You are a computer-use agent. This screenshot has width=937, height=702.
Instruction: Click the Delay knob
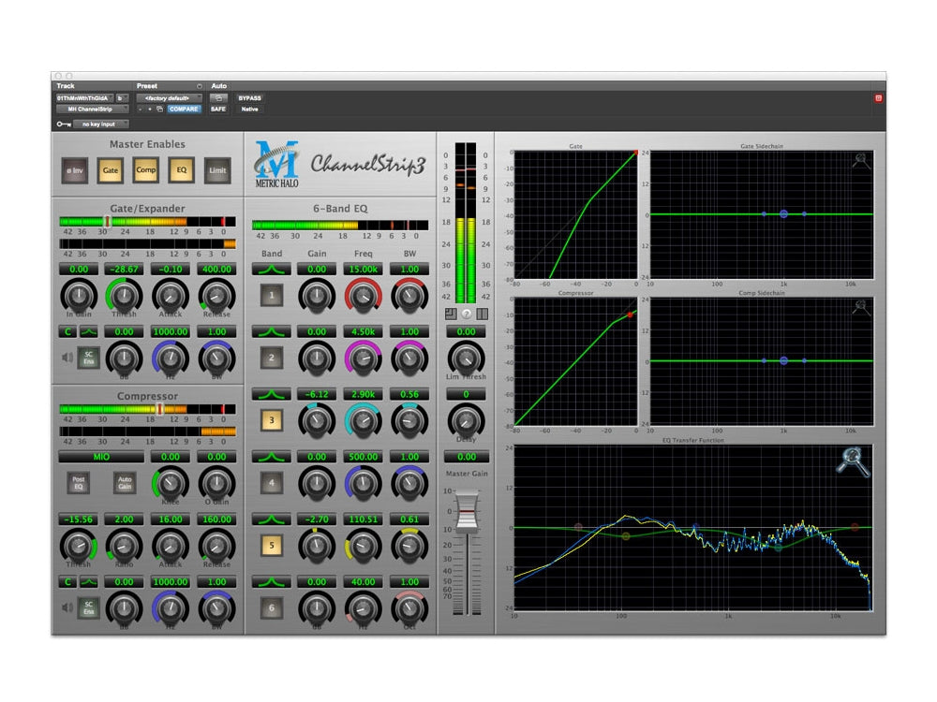[466, 420]
